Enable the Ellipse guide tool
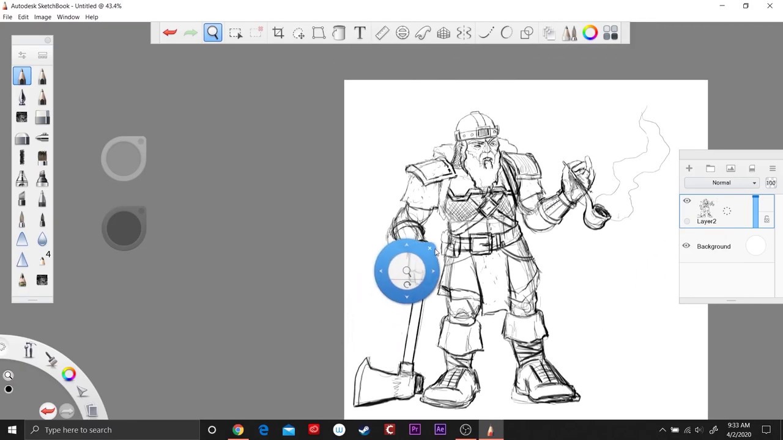The image size is (783, 440). coord(403,33)
